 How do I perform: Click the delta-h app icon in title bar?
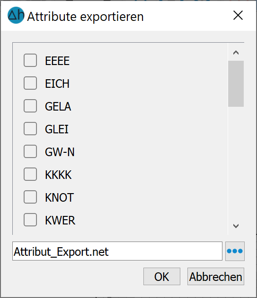[16, 15]
